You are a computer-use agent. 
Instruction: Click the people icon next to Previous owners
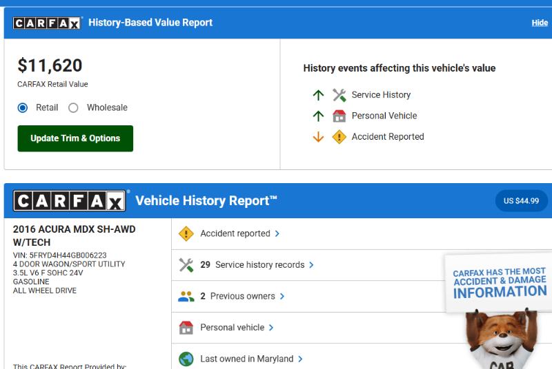pos(186,297)
